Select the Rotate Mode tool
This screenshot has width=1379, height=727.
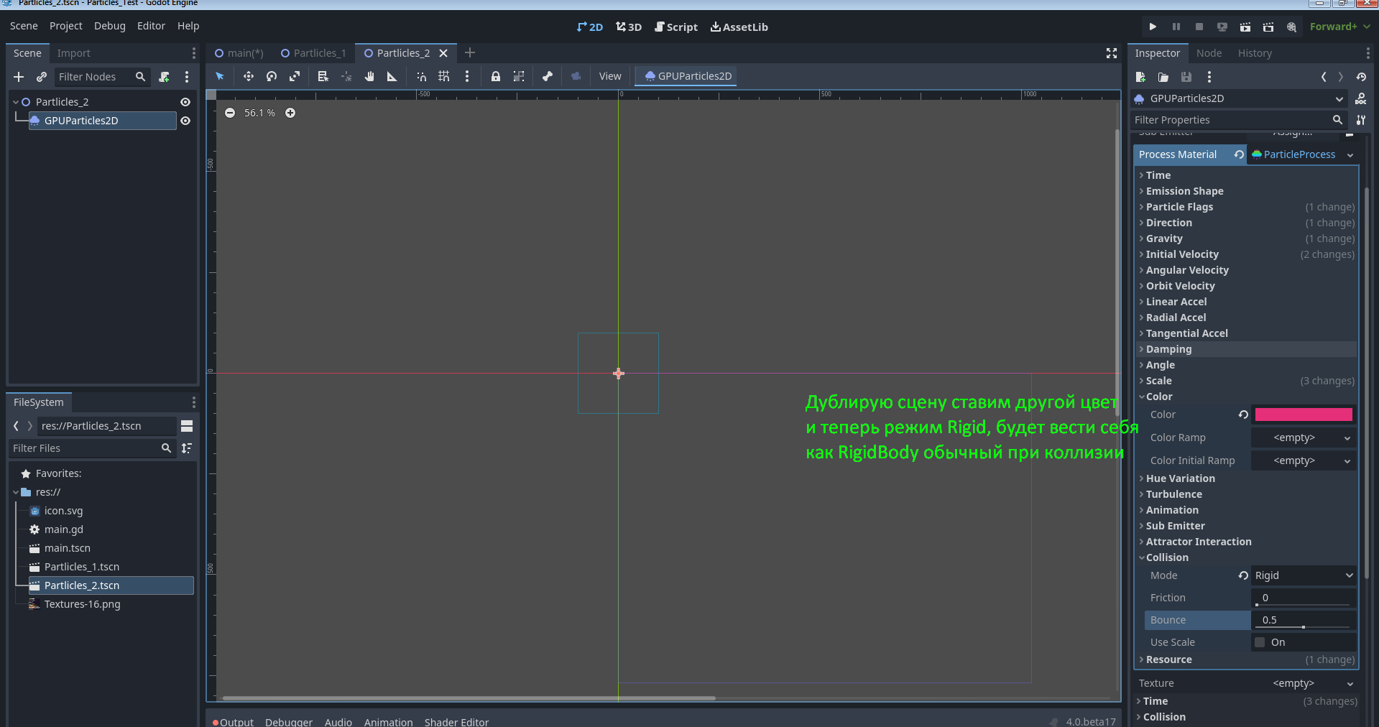(272, 76)
